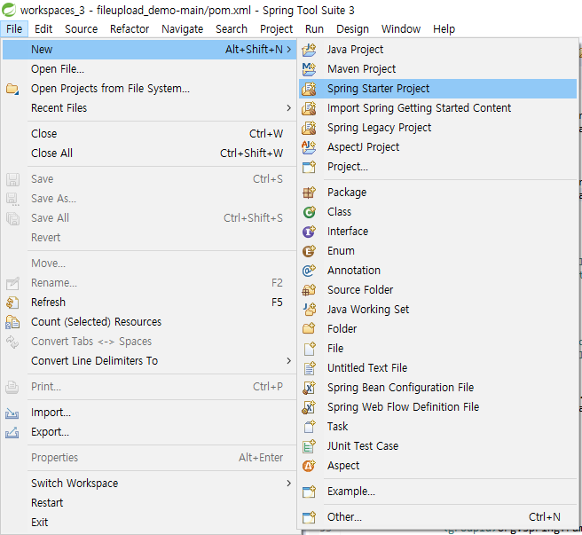Open the Help menu
The width and height of the screenshot is (582, 535).
click(x=444, y=29)
